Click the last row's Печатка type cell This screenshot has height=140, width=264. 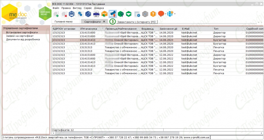coord(219,73)
